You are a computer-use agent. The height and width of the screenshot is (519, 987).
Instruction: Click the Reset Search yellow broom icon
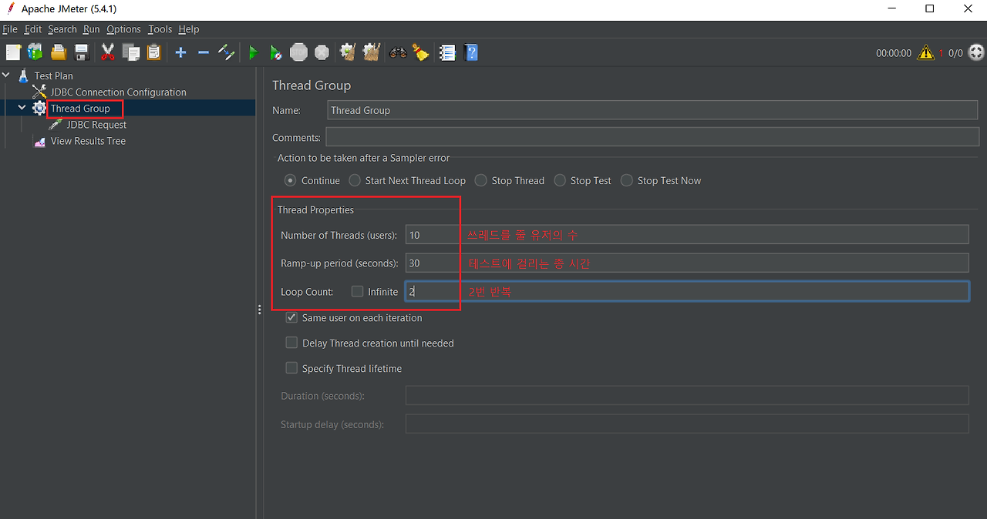coord(420,52)
